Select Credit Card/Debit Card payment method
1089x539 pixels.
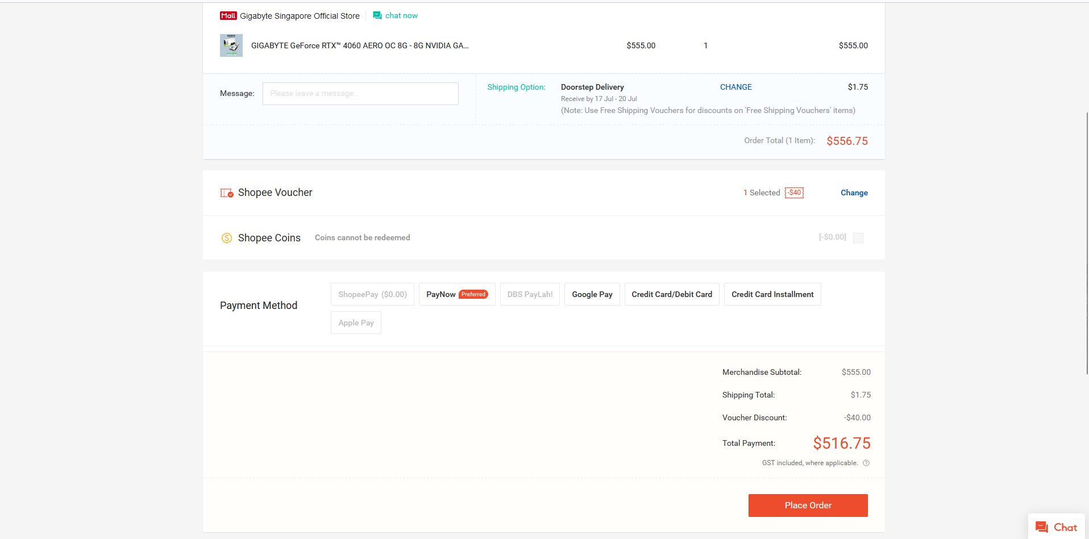pyautogui.click(x=672, y=294)
